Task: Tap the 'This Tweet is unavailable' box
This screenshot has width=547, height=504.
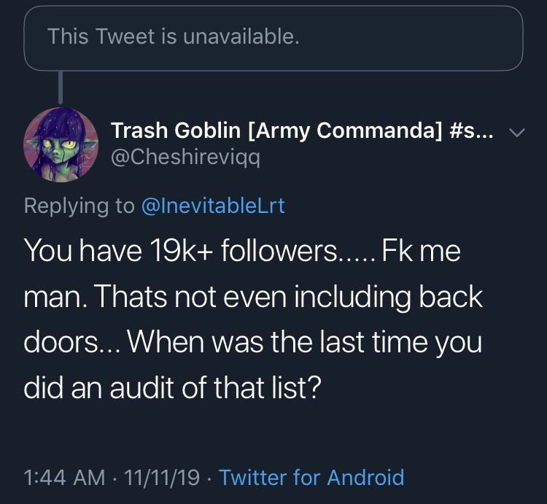Action: click(x=273, y=38)
